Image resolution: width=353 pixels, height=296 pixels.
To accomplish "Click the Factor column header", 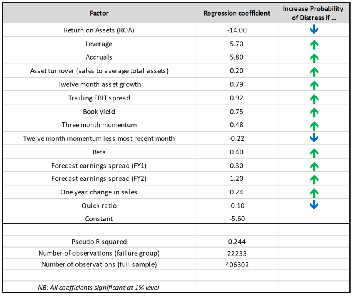I will tap(99, 13).
